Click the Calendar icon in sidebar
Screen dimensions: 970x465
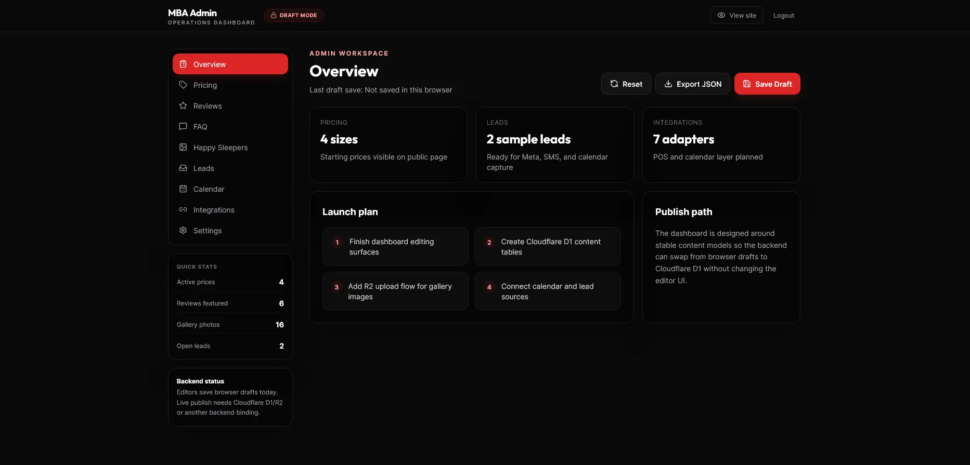pos(183,189)
